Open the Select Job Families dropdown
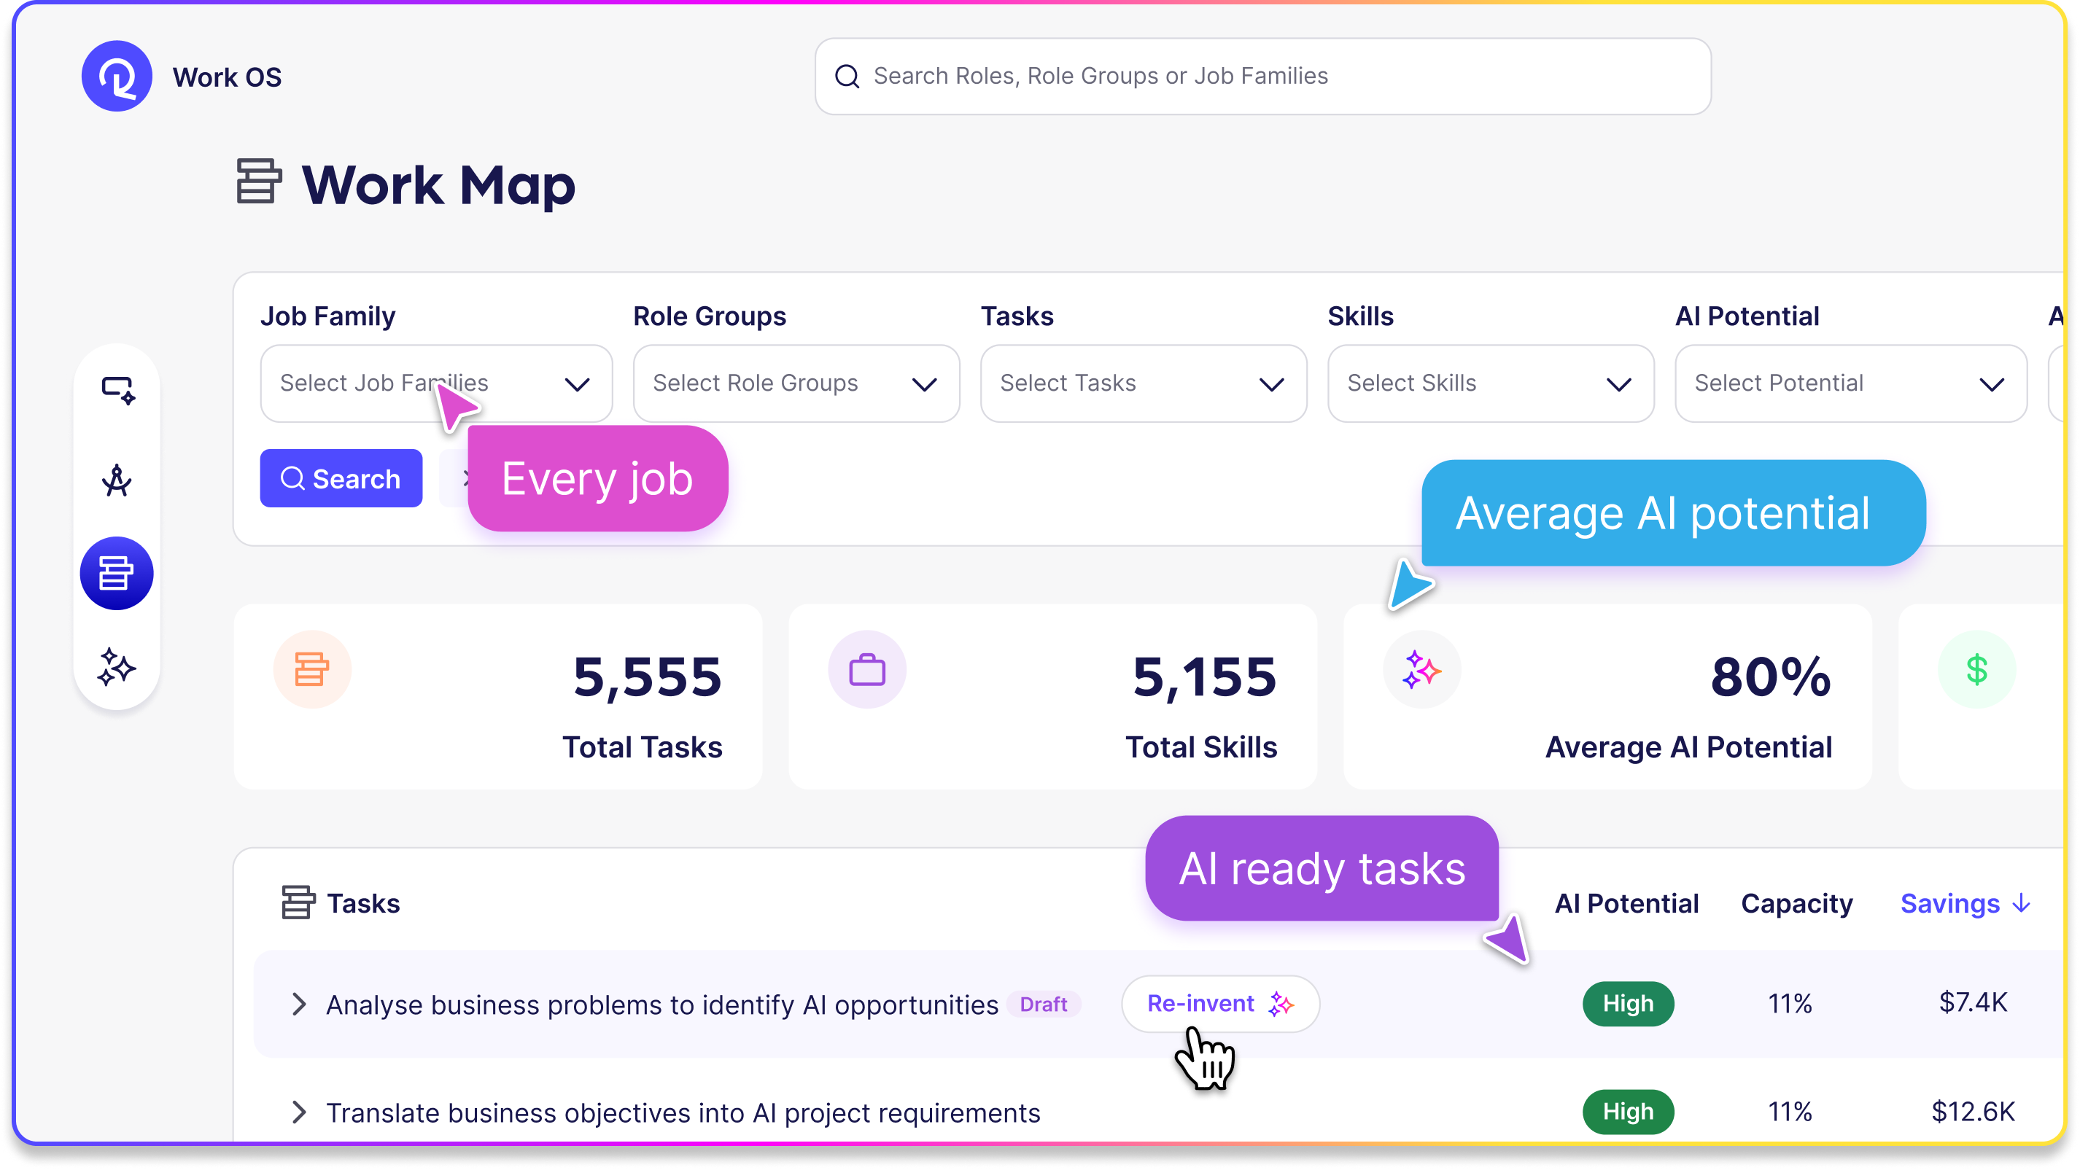The height and width of the screenshot is (1170, 2080). pyautogui.click(x=436, y=383)
